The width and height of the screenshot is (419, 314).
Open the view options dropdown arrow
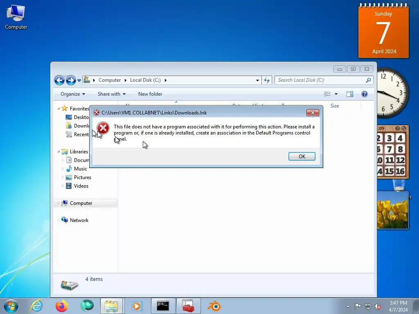[336, 94]
